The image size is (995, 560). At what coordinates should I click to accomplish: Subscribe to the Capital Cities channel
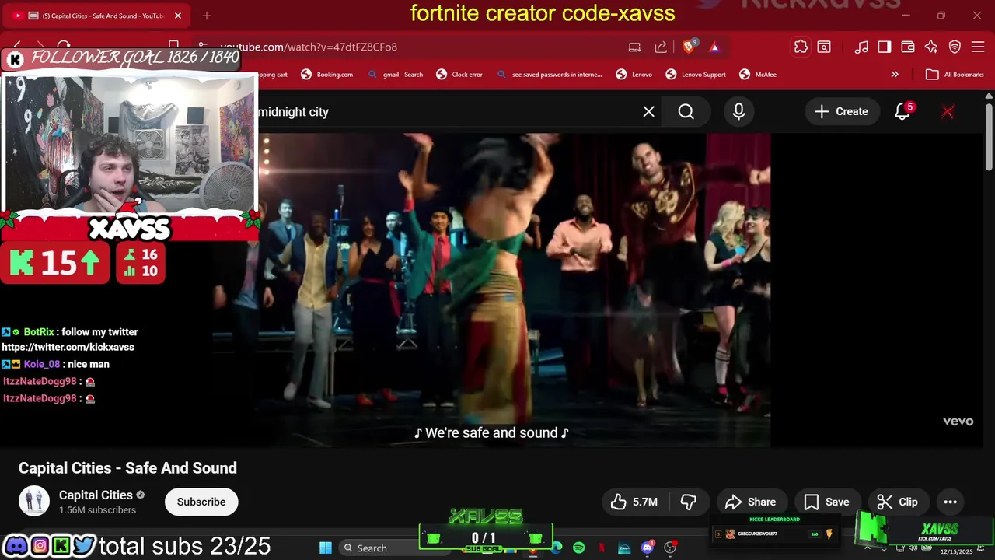(201, 502)
